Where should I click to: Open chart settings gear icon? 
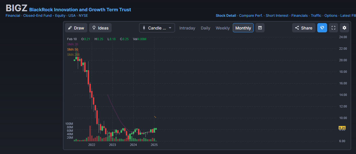tap(344, 28)
